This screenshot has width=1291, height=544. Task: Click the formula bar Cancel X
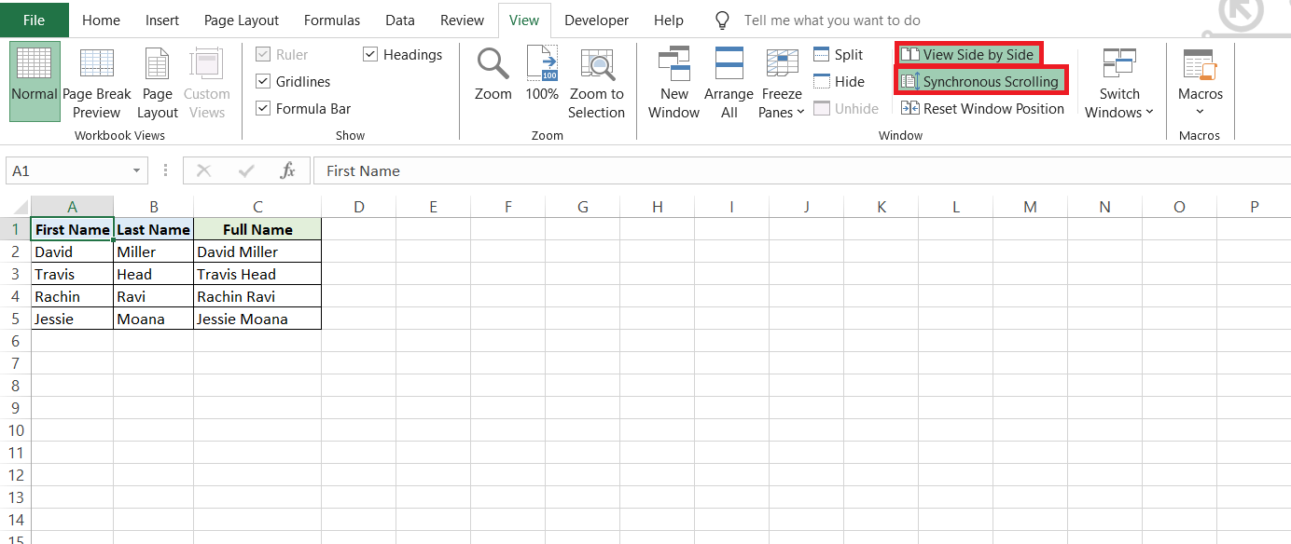click(204, 171)
